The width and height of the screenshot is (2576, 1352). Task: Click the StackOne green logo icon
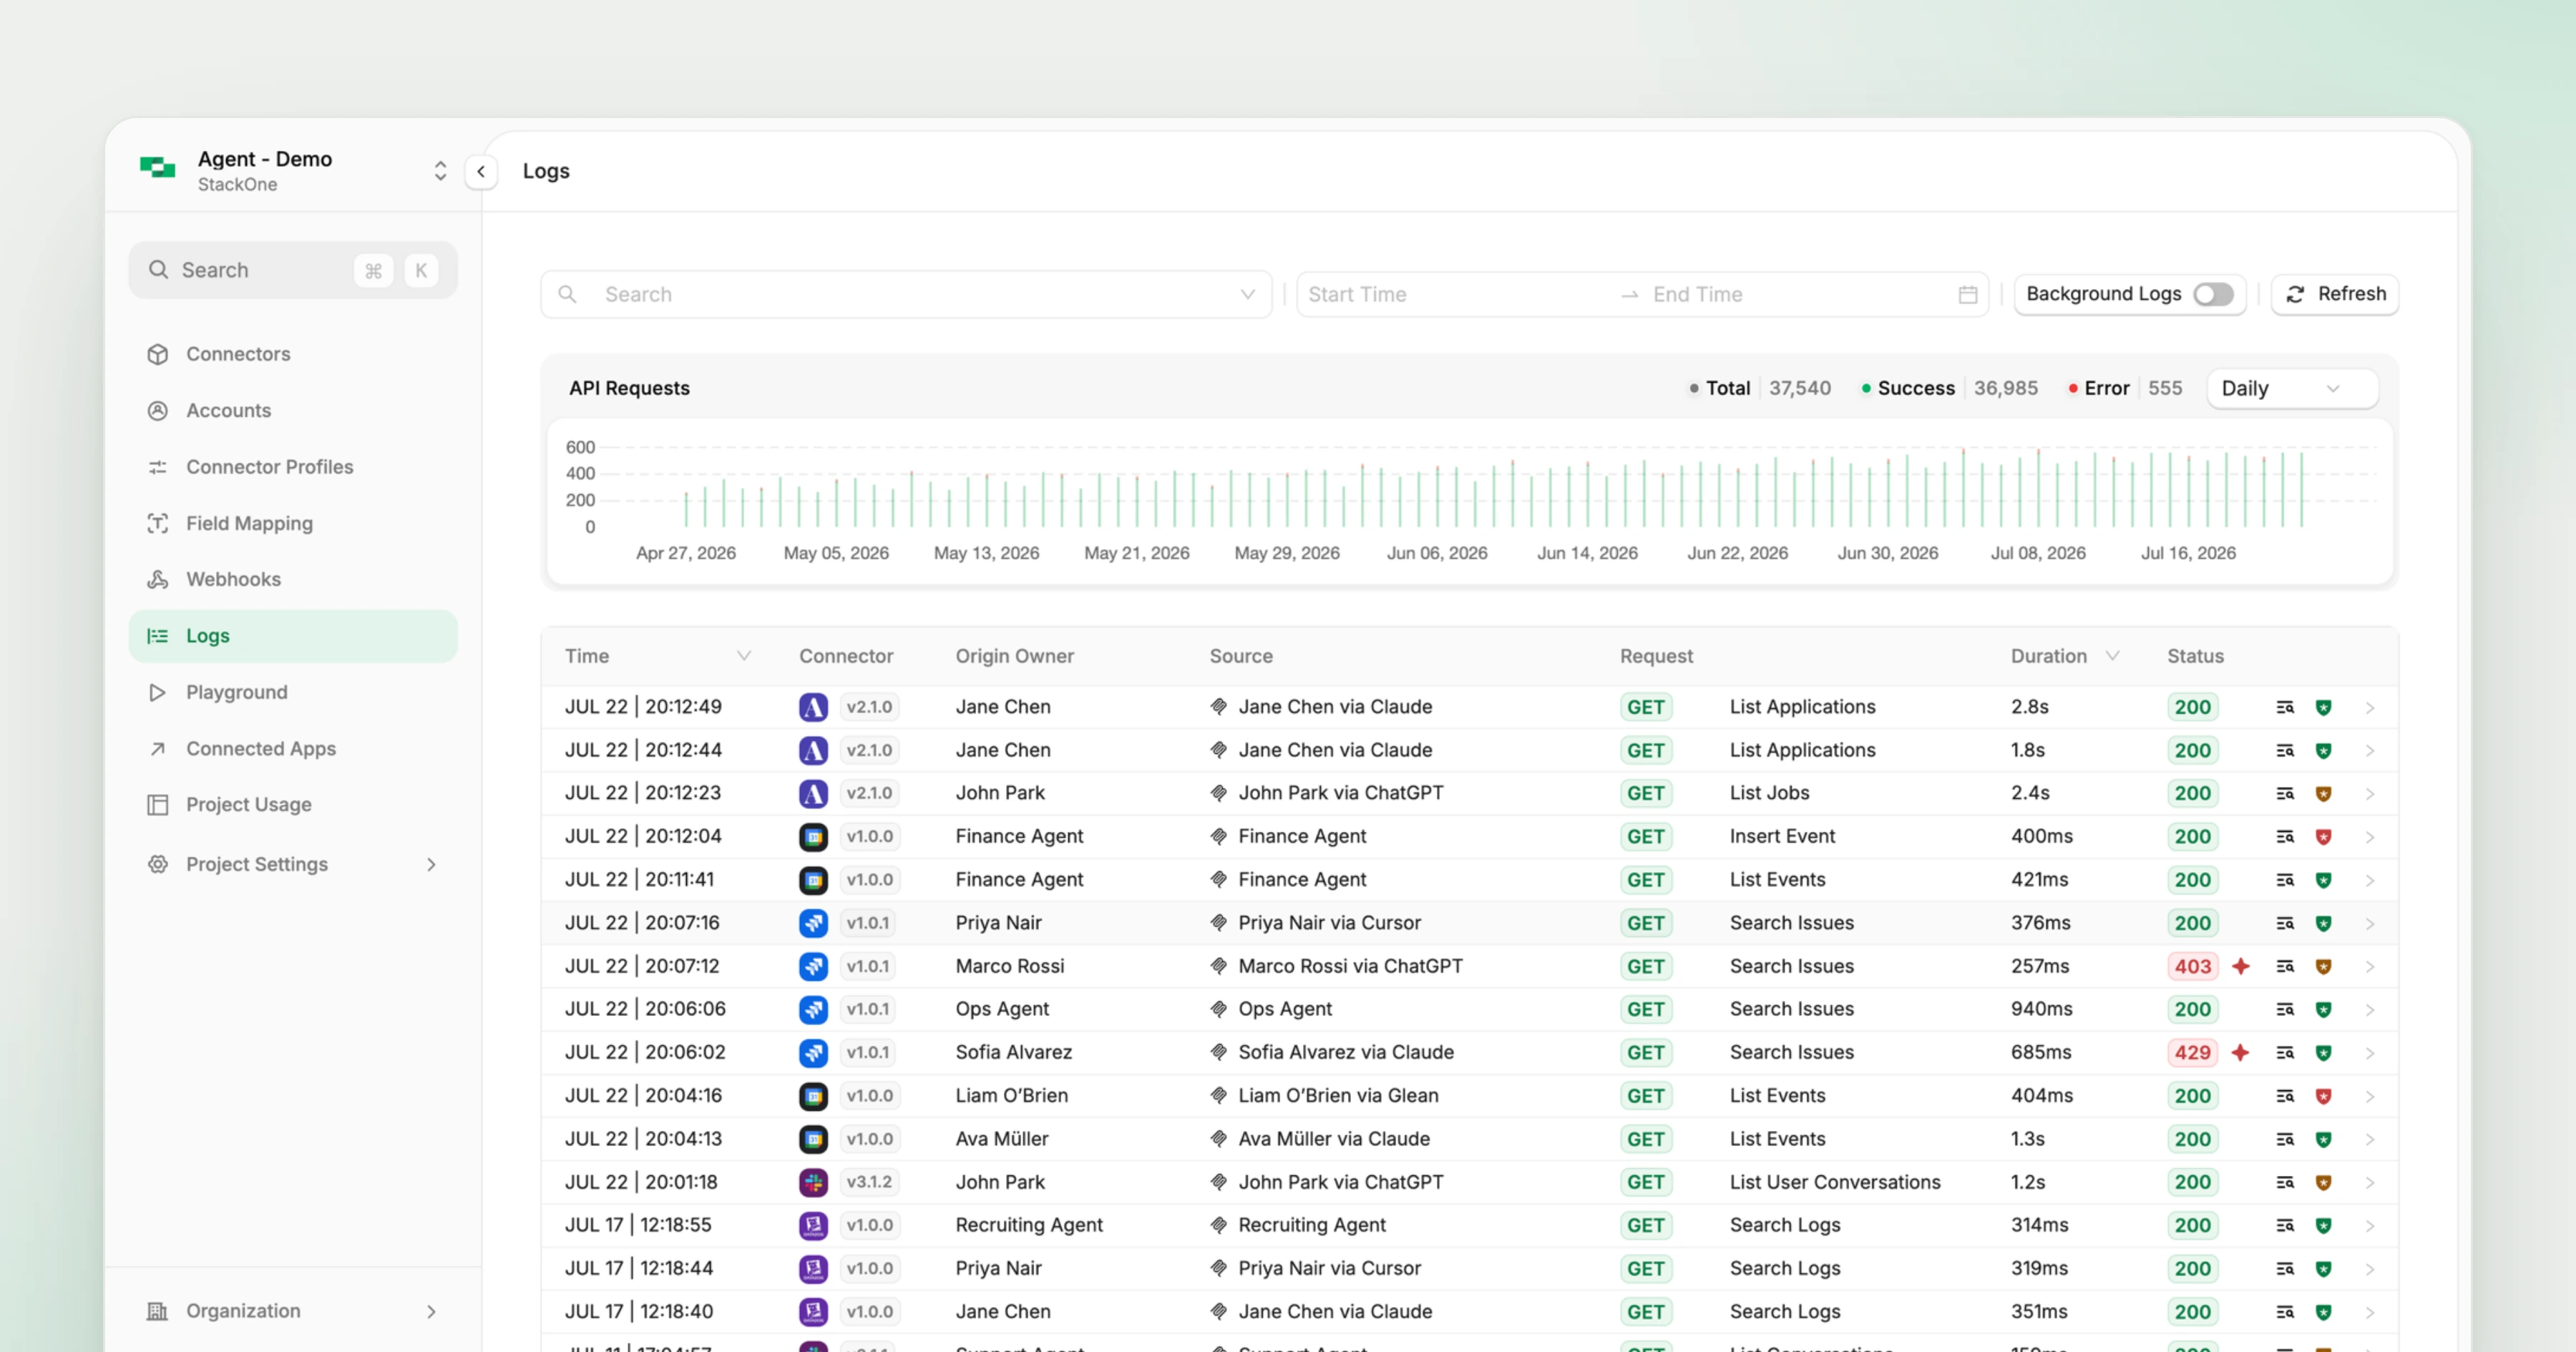pos(157,168)
